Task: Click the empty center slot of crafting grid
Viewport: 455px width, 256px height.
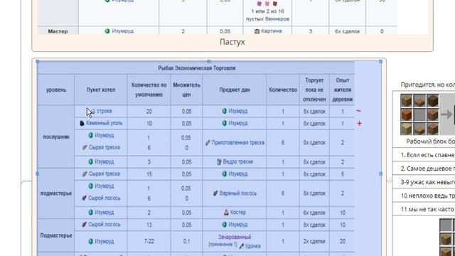Action: click(419, 115)
